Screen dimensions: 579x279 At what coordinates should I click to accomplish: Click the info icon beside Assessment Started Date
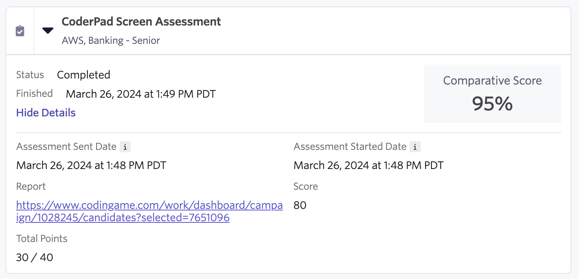(x=415, y=147)
